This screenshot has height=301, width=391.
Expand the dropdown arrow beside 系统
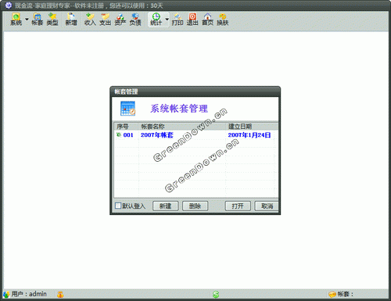(27, 20)
